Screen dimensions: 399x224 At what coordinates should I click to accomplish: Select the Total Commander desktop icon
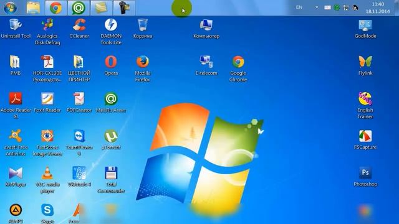[111, 180]
